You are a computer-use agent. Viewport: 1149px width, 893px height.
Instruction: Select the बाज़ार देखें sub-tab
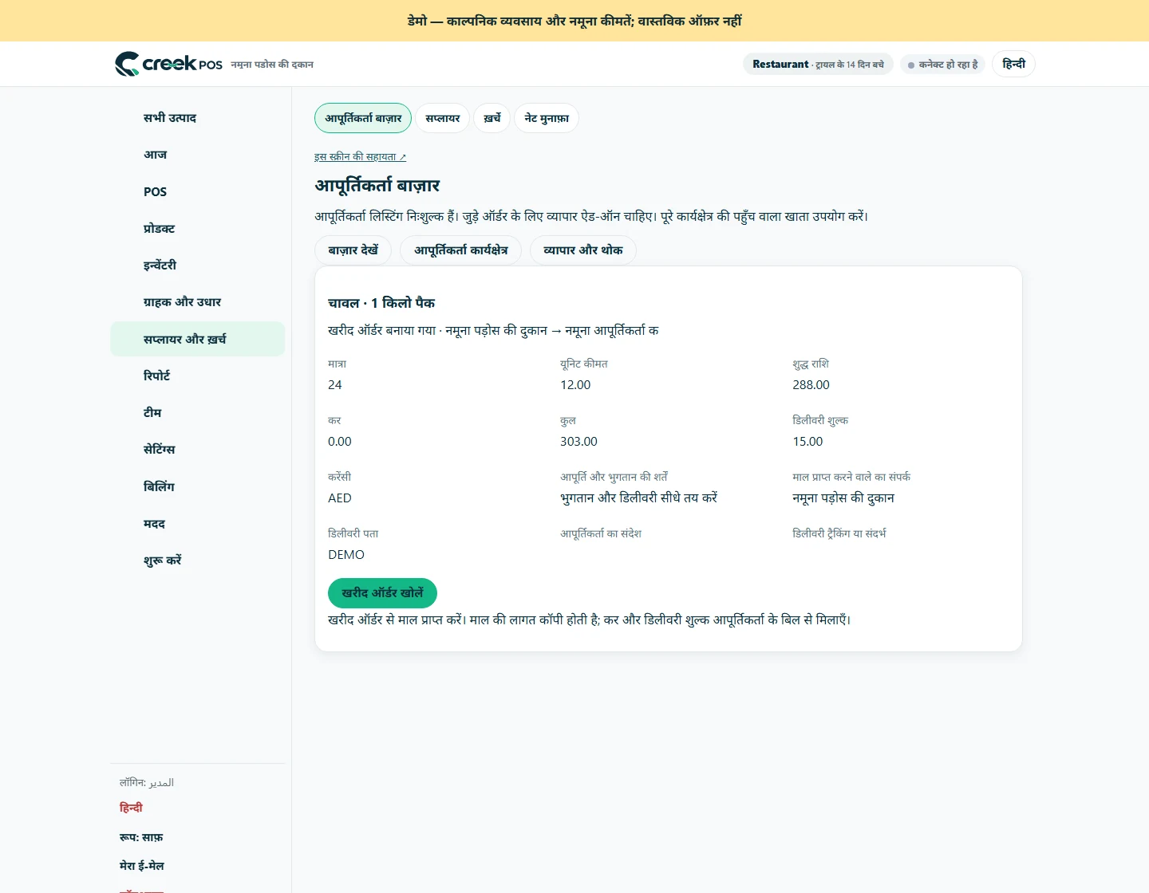tap(353, 250)
